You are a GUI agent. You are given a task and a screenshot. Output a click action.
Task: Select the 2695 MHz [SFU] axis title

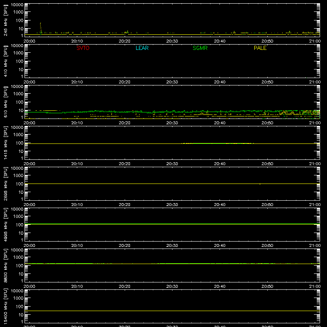5,184
